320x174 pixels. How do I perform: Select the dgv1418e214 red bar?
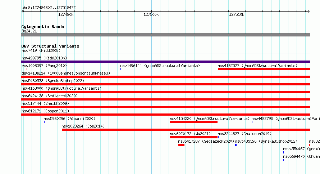click(x=165, y=77)
